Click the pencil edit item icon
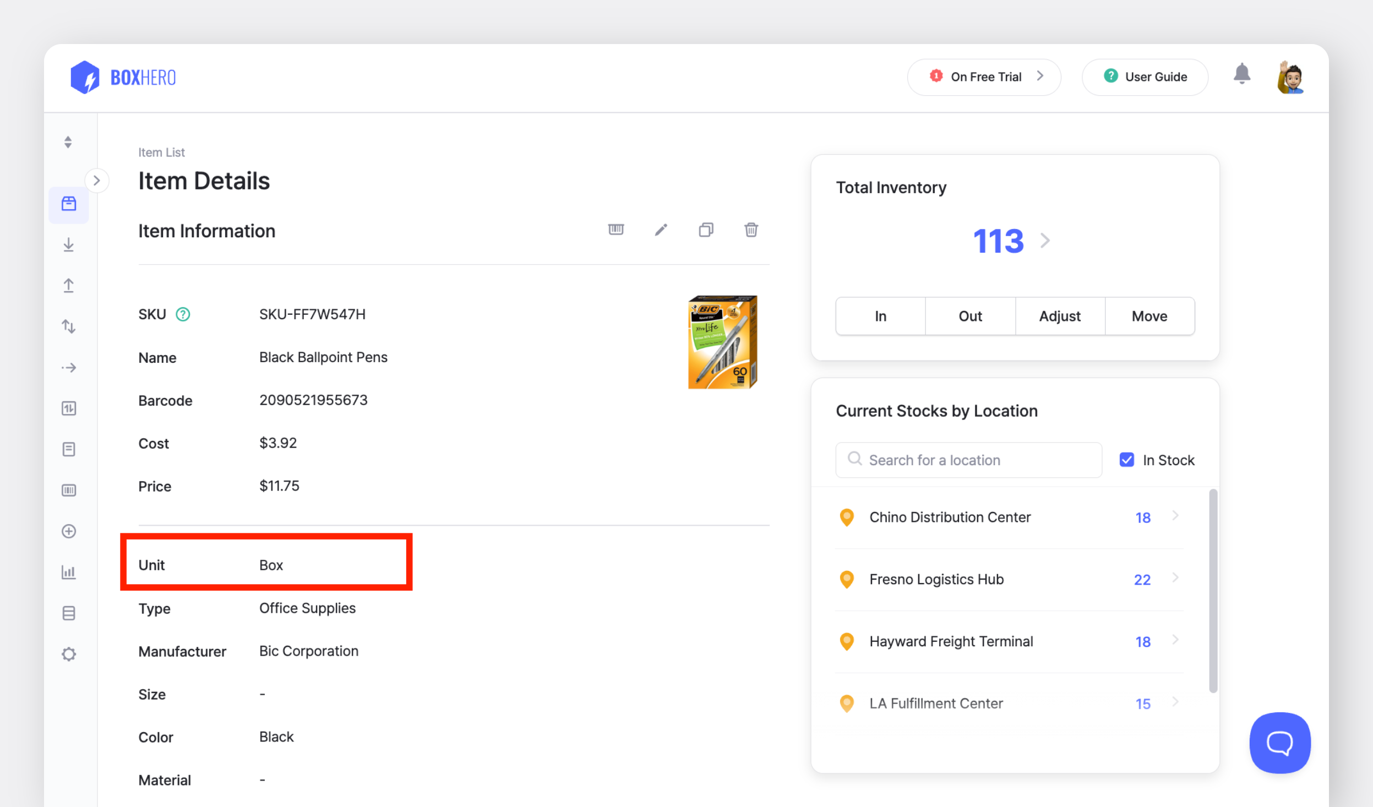Viewport: 1373px width, 807px height. coord(661,230)
